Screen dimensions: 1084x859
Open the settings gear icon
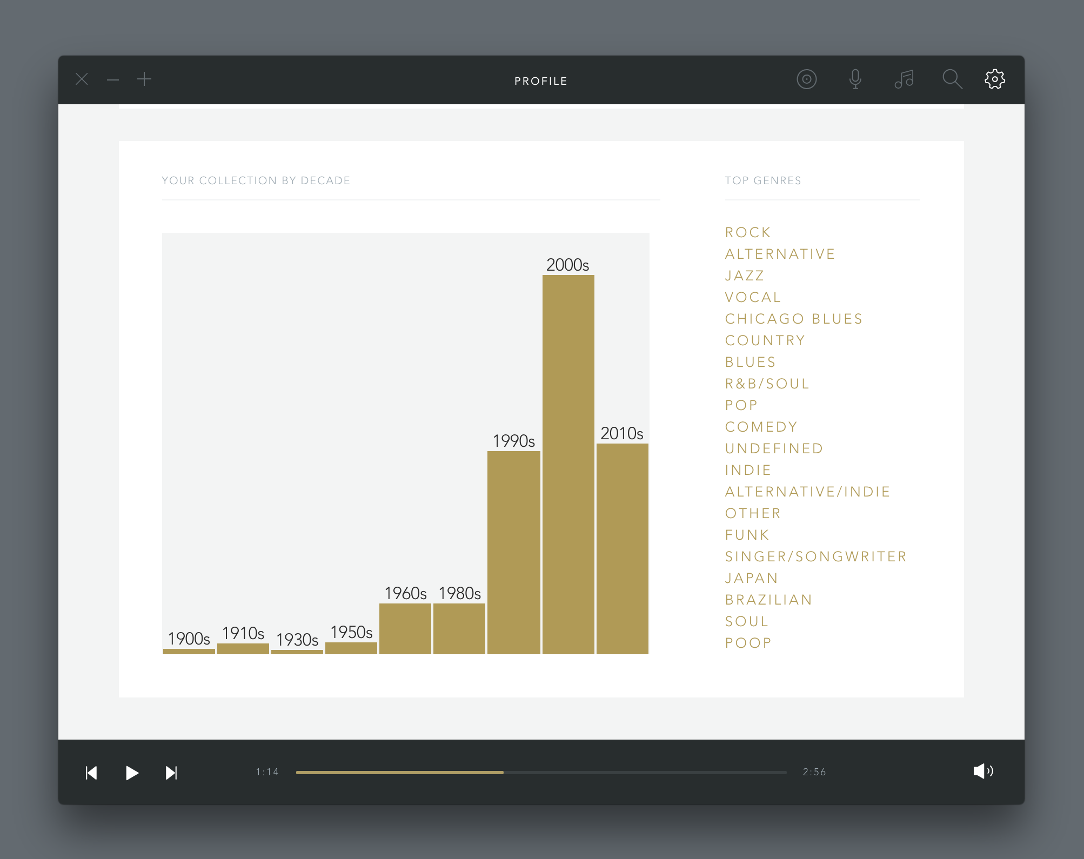(994, 79)
